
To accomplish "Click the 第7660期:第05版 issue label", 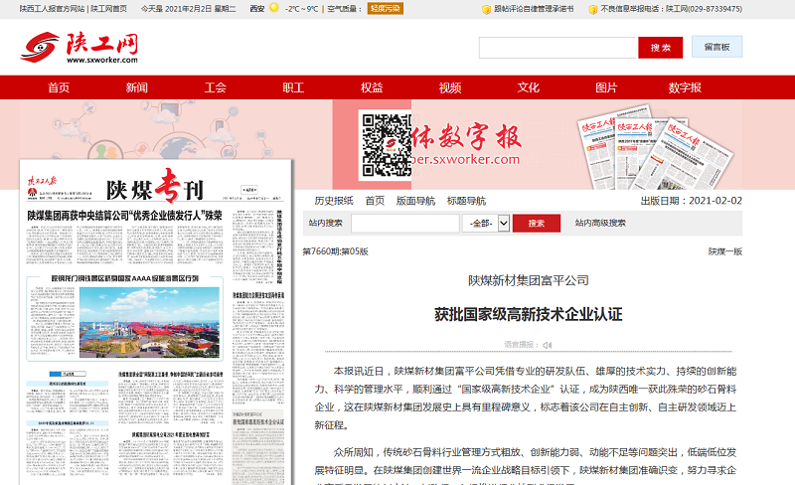I will pos(335,251).
